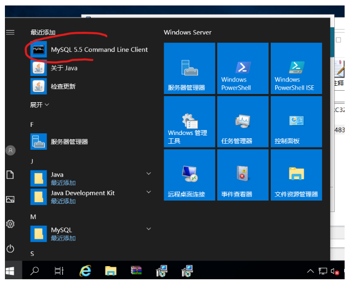This screenshot has height=288, width=355.
Task: Open the Java Development Kit folder icon
Action: coord(39,197)
